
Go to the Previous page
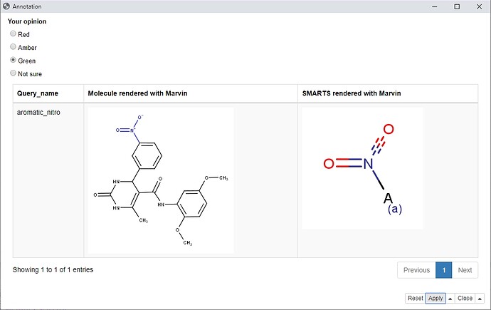(x=416, y=270)
